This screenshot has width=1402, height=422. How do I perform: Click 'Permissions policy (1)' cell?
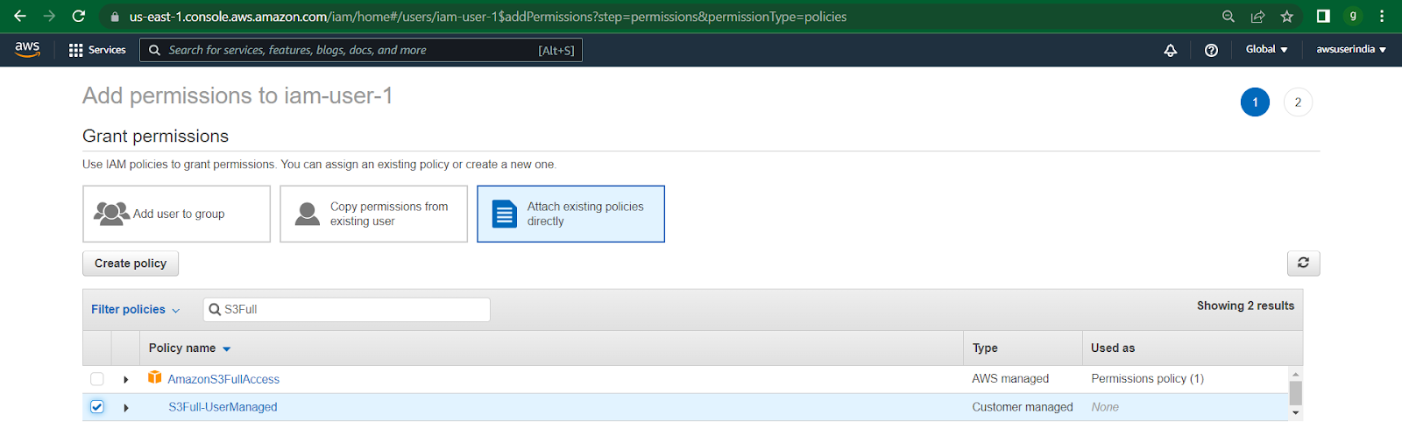click(1147, 378)
